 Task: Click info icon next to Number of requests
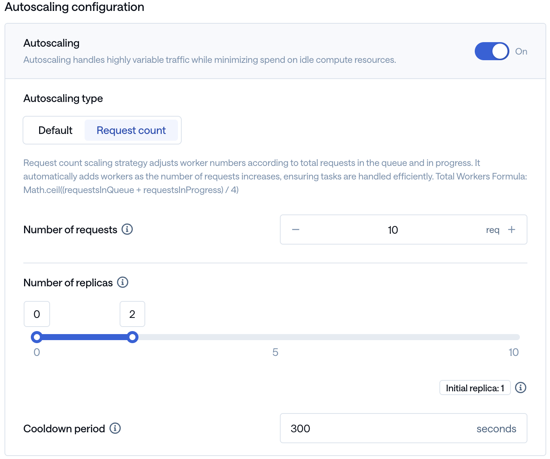coord(127,229)
